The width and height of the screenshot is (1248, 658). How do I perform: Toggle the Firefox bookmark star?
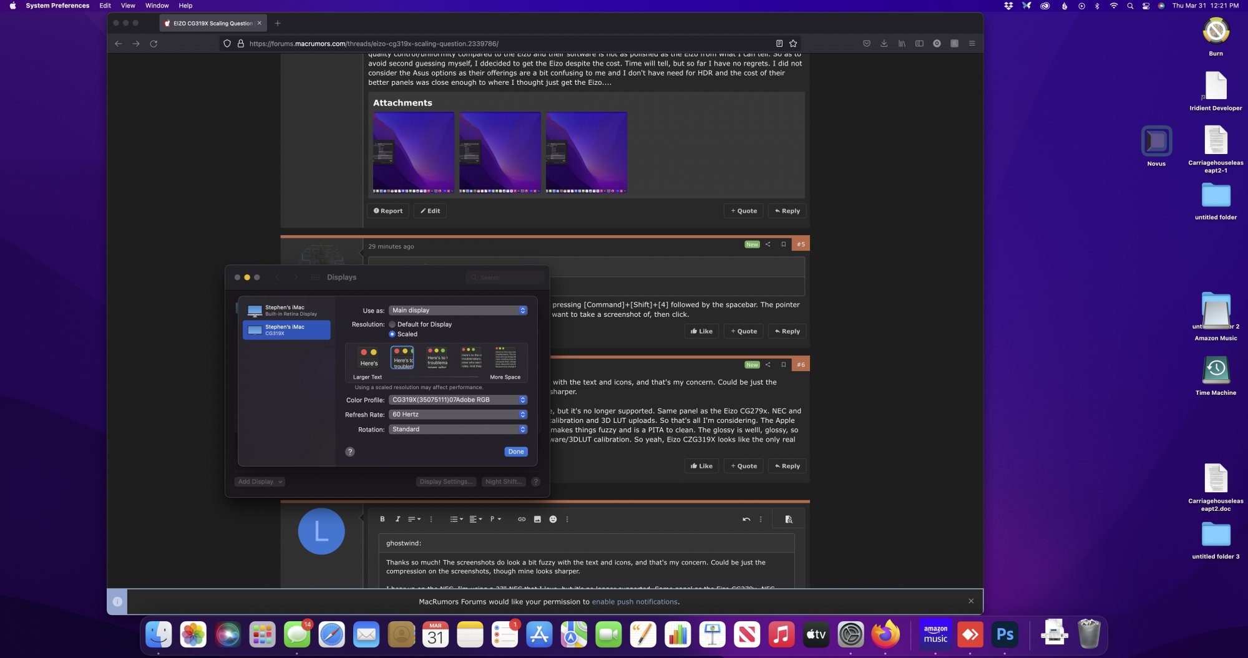(x=793, y=44)
